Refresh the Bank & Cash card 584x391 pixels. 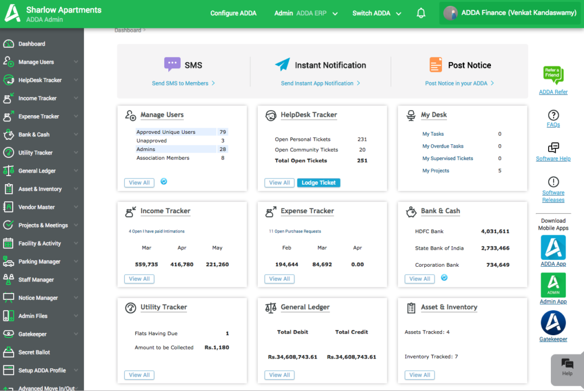(444, 278)
